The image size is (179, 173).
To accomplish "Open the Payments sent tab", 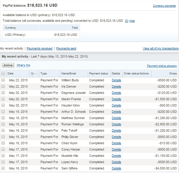I will pos(66,49).
